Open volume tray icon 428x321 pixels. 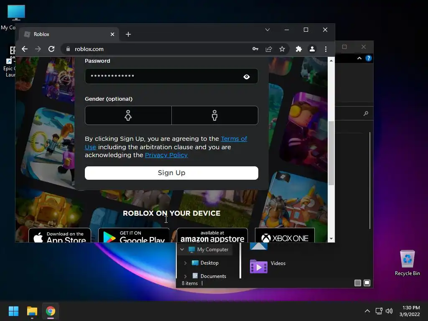tap(389, 311)
